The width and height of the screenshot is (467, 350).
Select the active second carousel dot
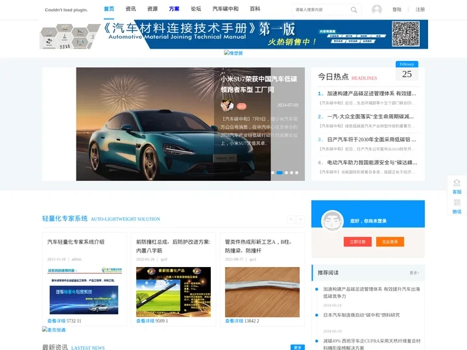pos(280,172)
